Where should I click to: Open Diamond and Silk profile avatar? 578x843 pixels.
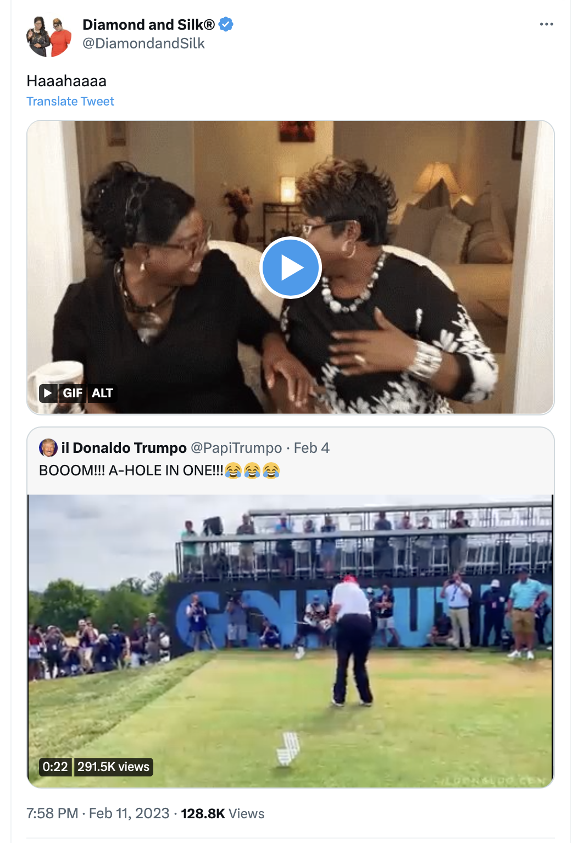click(x=49, y=36)
